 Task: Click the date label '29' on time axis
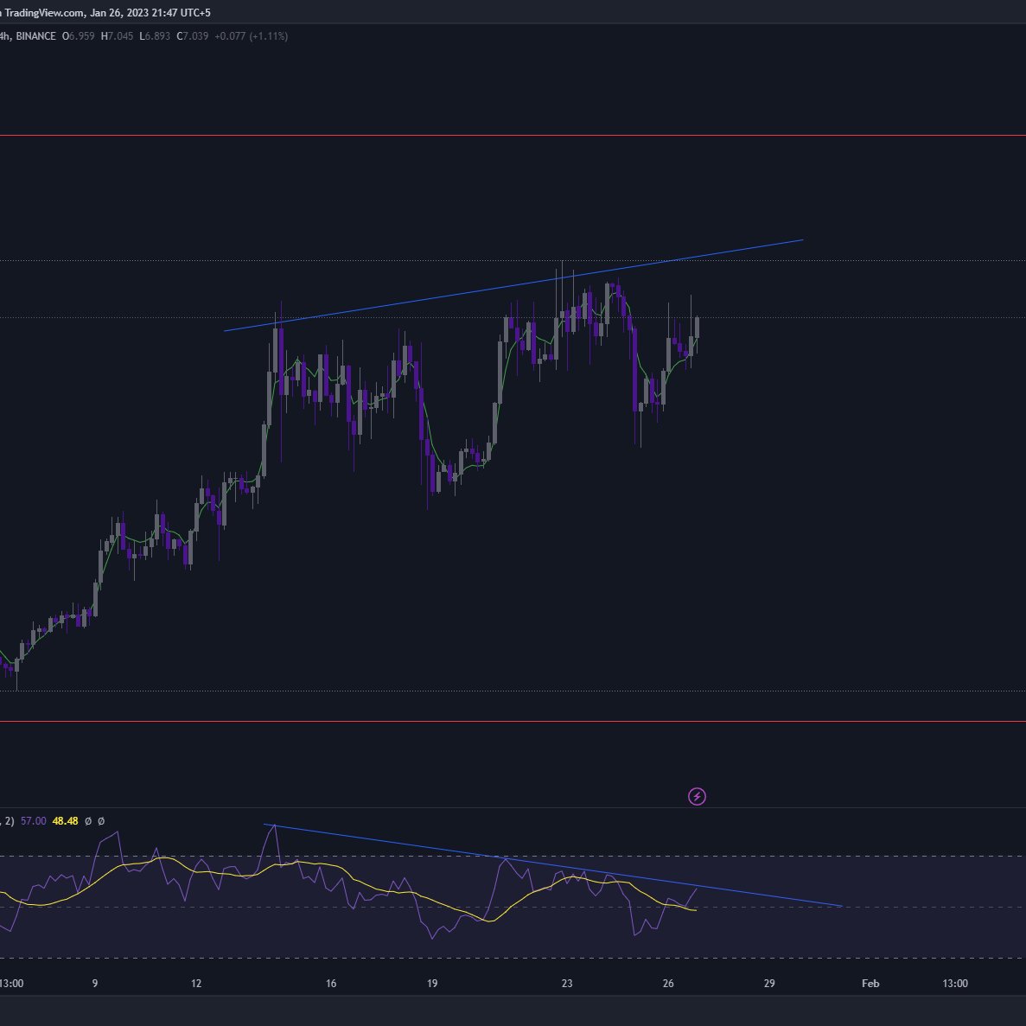click(769, 983)
